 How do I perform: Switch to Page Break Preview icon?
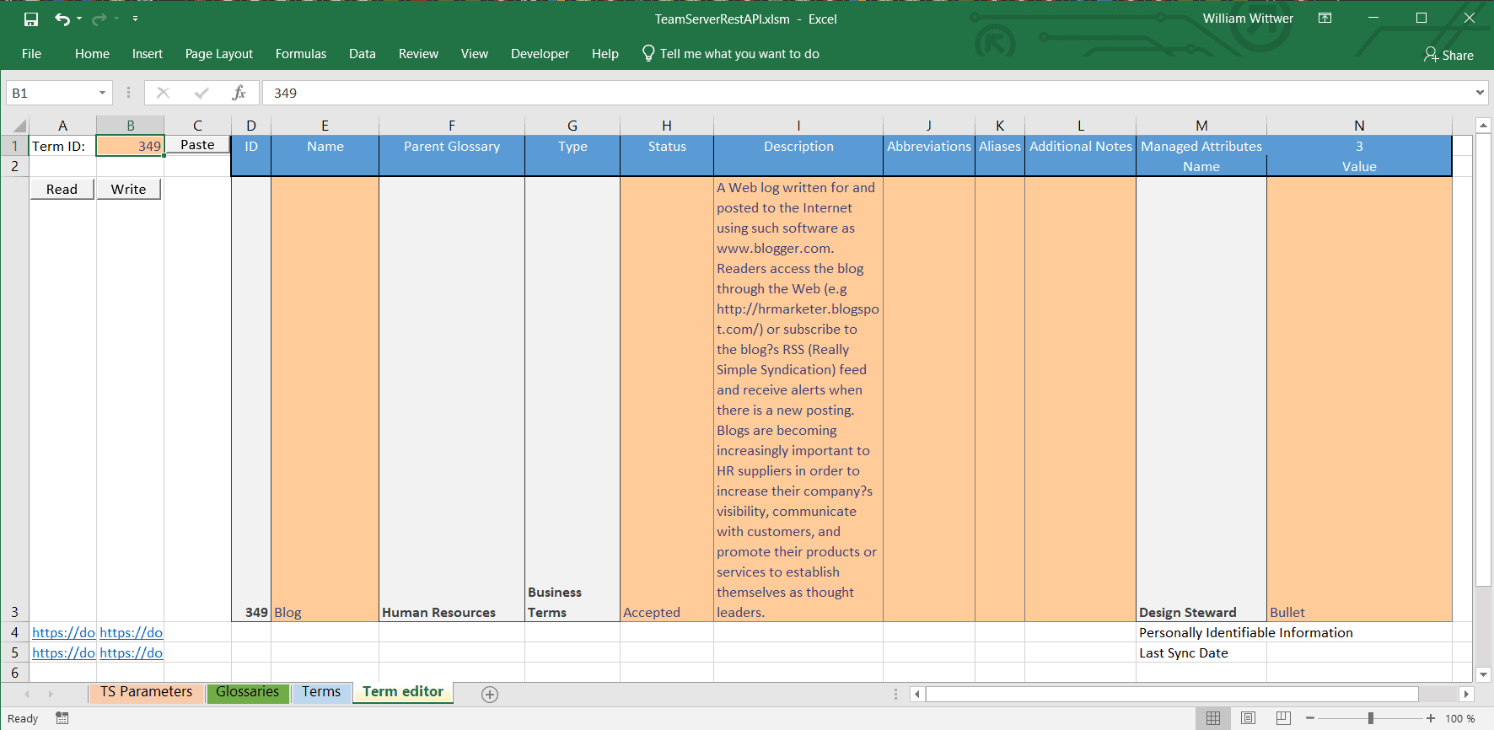[1283, 718]
